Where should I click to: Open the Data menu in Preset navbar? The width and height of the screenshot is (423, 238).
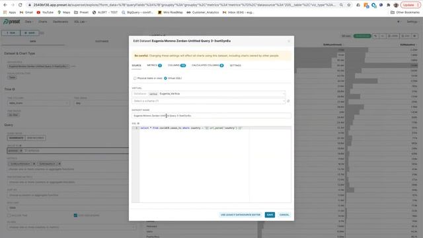(x=29, y=22)
